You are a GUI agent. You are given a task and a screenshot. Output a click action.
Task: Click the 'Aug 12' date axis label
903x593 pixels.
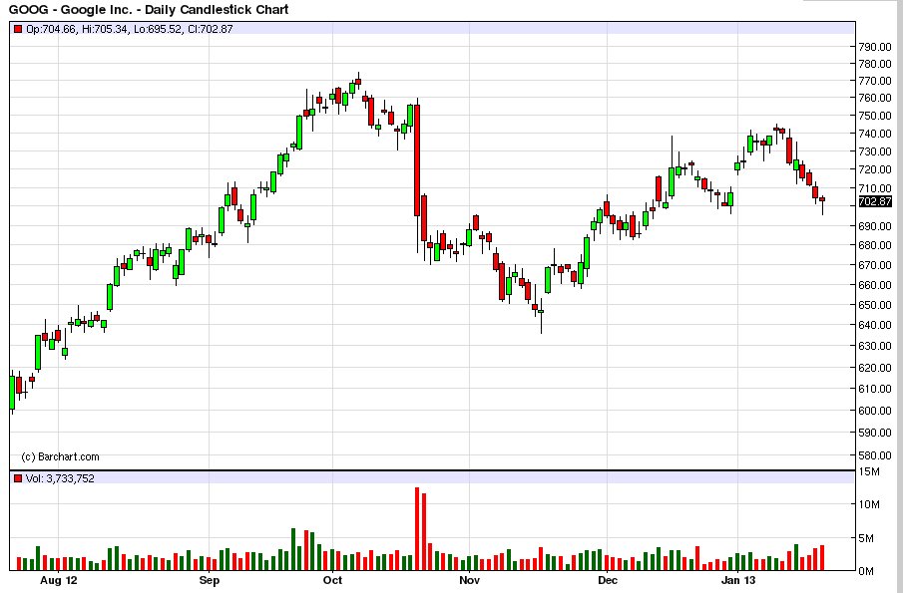(58, 580)
